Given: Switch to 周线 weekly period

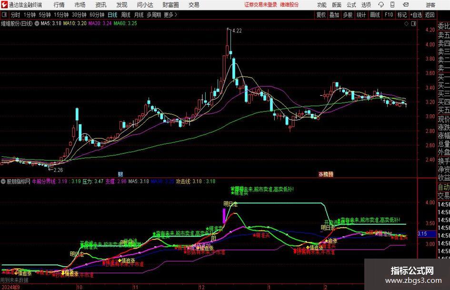Looking at the screenshot, I should point(126,15).
